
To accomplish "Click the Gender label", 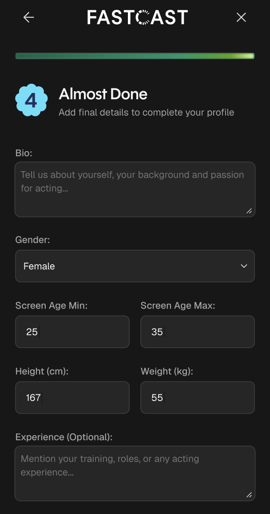I will coord(33,240).
